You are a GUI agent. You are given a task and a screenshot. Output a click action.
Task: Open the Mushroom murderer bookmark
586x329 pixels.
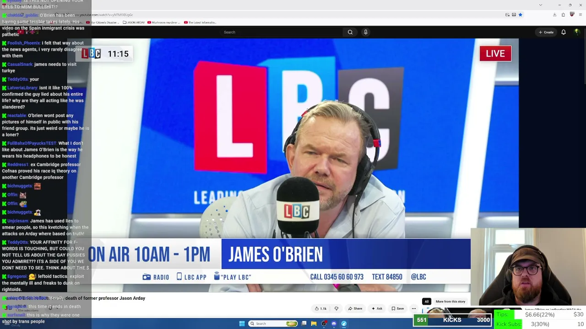[163, 22]
